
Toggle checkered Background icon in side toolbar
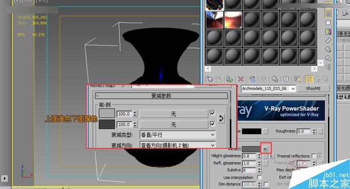pos(329,14)
